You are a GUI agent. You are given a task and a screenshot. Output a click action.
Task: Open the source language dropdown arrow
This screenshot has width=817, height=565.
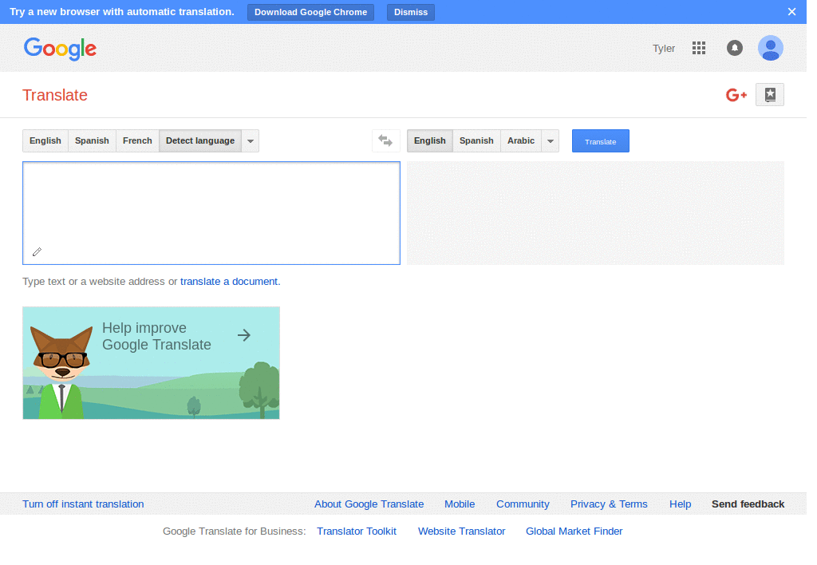[x=250, y=140]
